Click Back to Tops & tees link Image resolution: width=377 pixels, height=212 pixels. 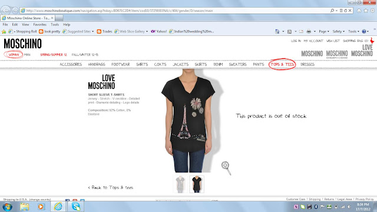[x=111, y=187]
